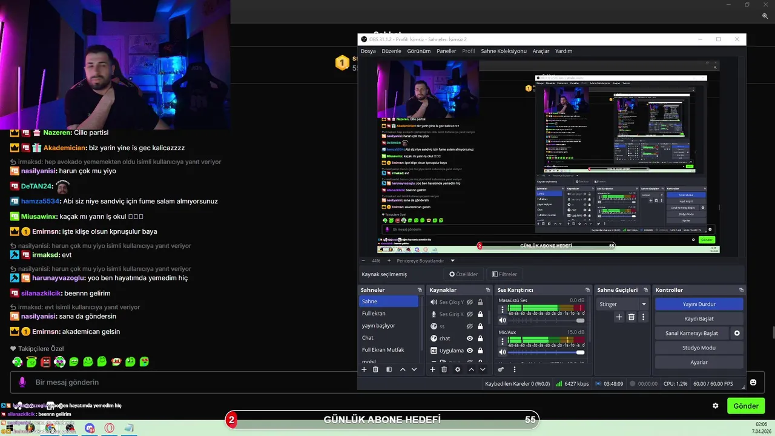Screen dimensions: 775x436
Task: Open chat settings gear beside Gönder
Action: (x=715, y=406)
